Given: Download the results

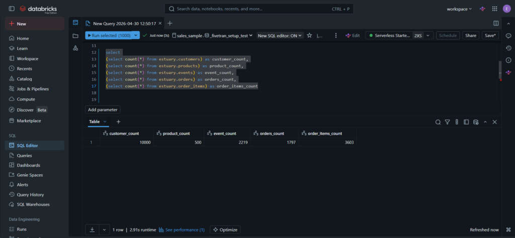Looking at the screenshot, I should 93,230.
